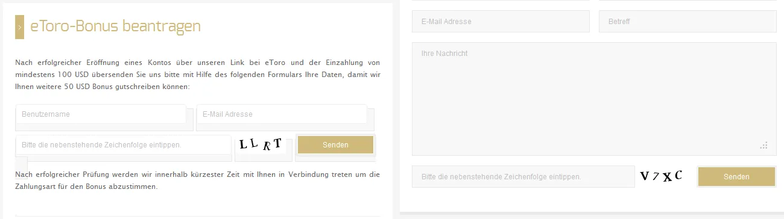Click partially visible field above Betreff
Viewport: 784px width, 219px height.
point(688,1)
